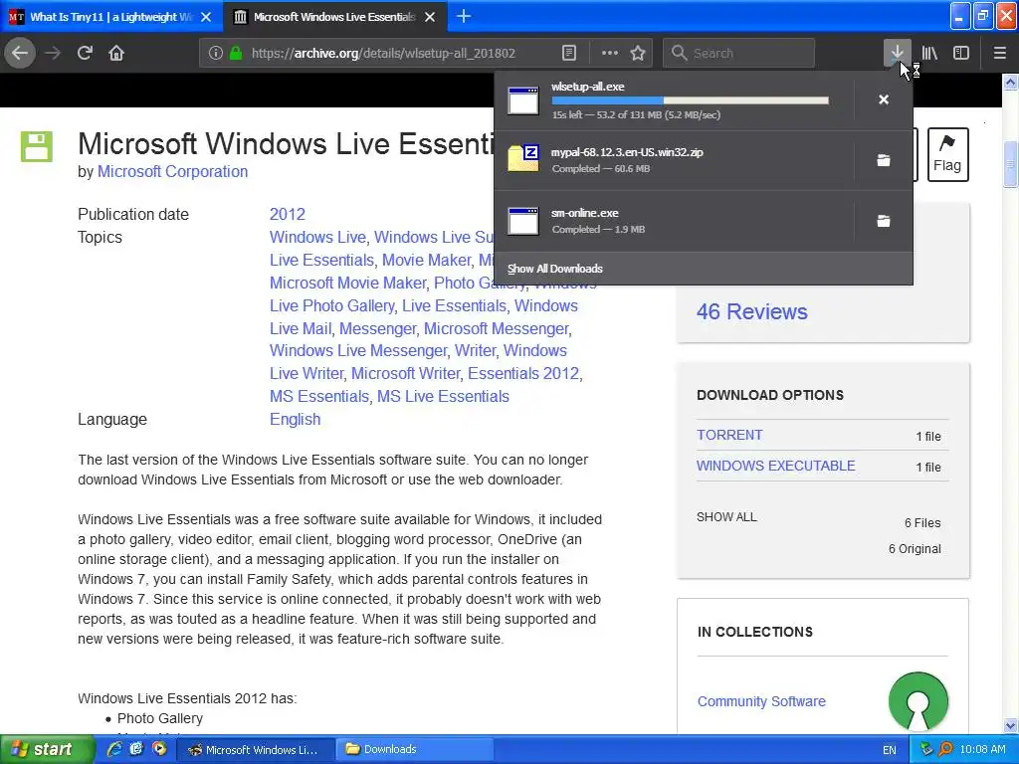Close the What Is Tiny11 tab
1019x764 pixels.
coord(206,17)
